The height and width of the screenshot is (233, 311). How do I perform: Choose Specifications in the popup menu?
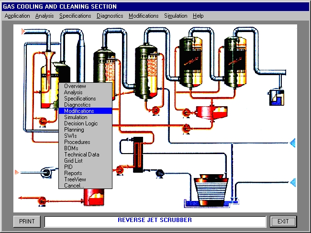[86, 99]
